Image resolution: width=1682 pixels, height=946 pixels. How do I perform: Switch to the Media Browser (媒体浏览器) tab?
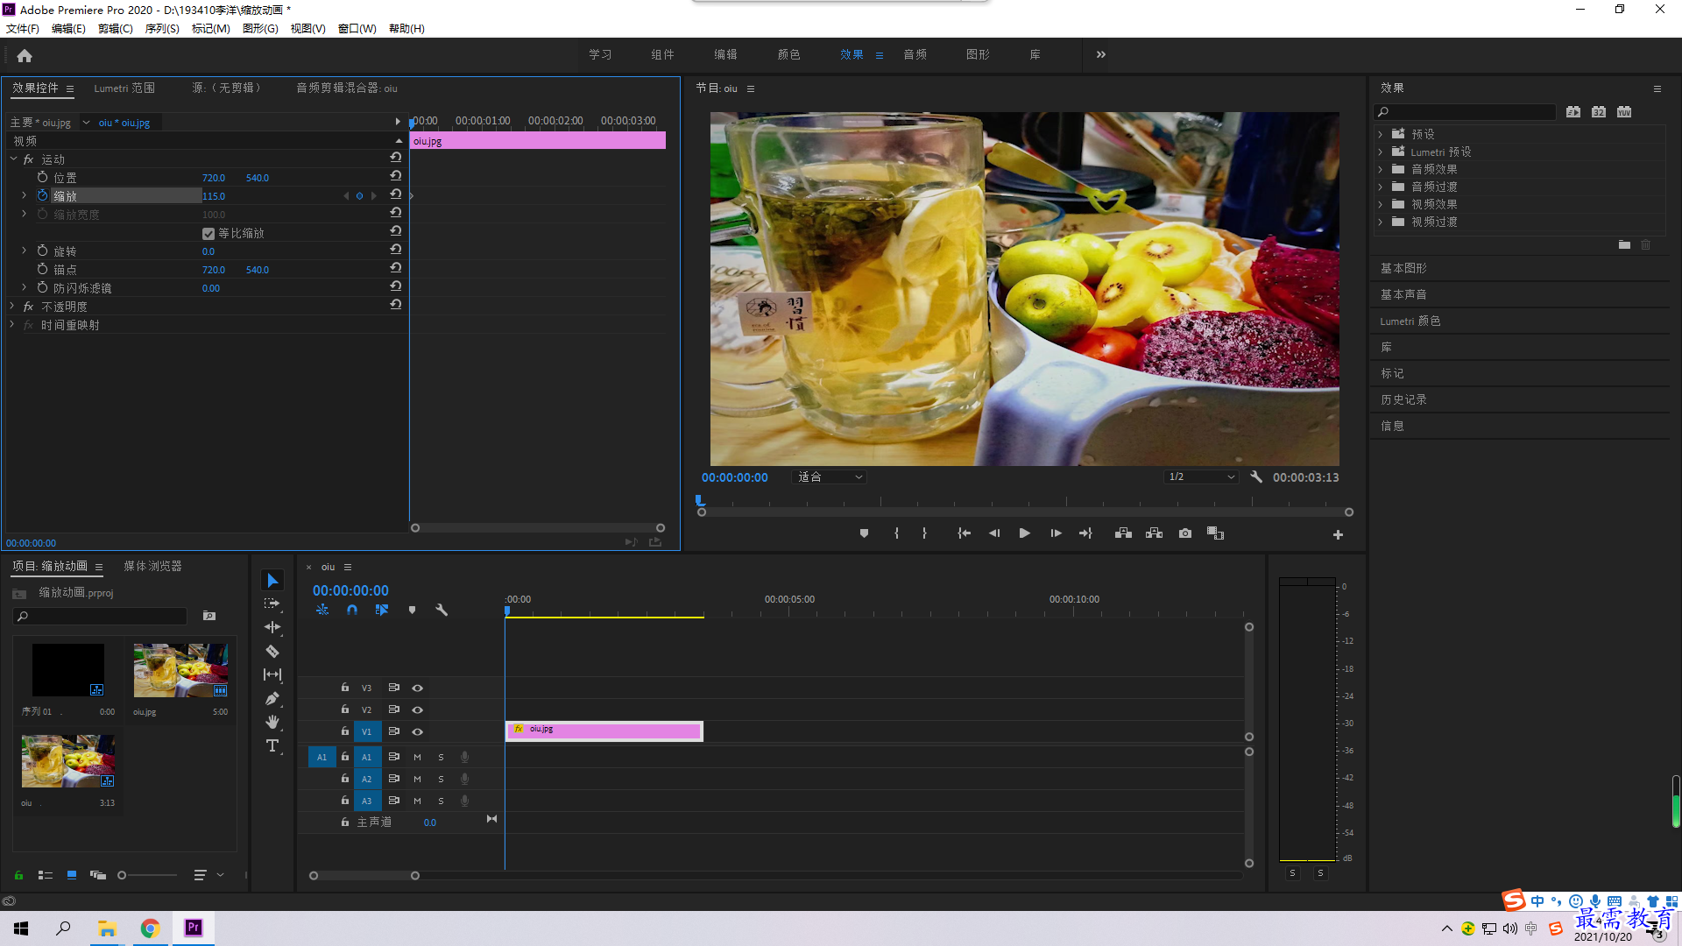[153, 567]
